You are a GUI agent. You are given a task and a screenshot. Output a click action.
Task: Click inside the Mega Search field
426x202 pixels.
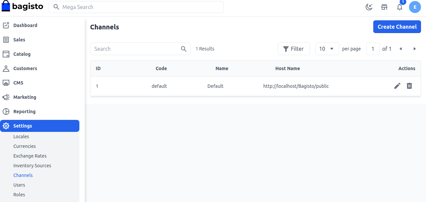(136, 7)
